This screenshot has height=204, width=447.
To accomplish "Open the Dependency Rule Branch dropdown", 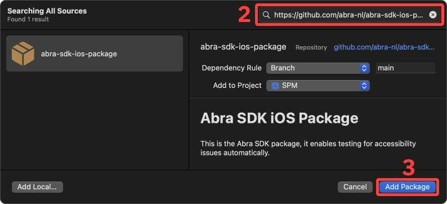I will coord(318,68).
